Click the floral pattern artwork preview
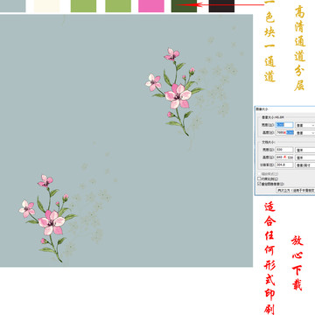The image size is (315, 315). pos(126,140)
